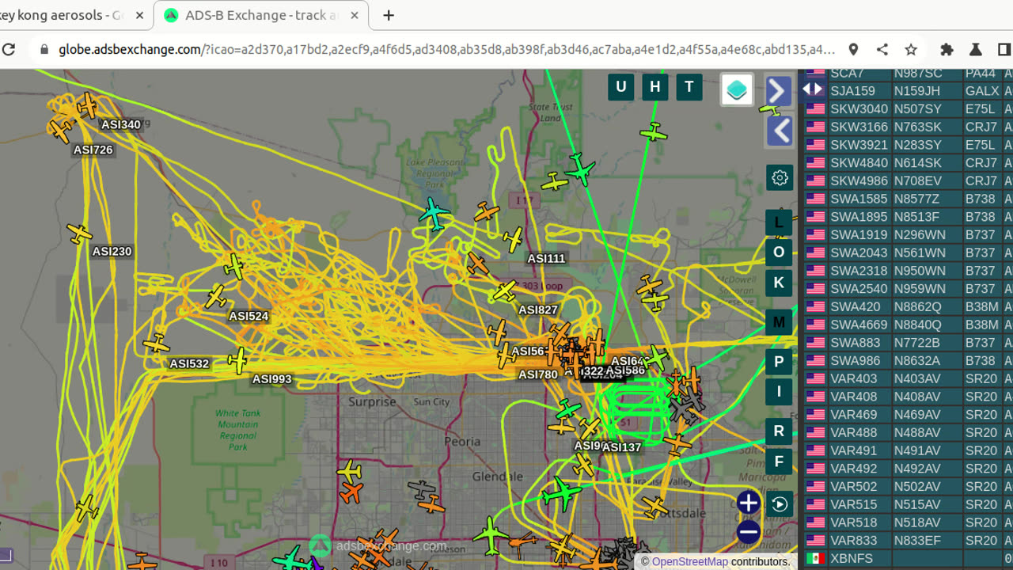Toggle the F follow button on the map
This screenshot has width=1013, height=570.
click(x=779, y=462)
